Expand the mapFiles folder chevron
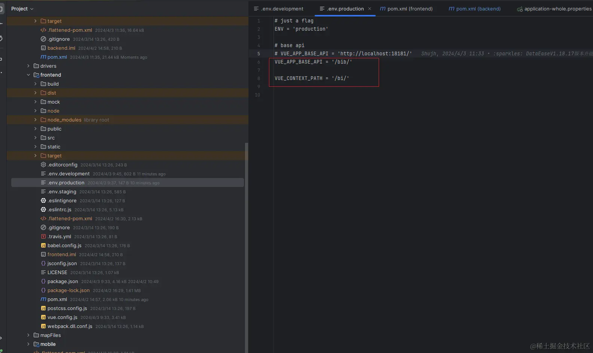Image resolution: width=593 pixels, height=353 pixels. click(x=28, y=335)
